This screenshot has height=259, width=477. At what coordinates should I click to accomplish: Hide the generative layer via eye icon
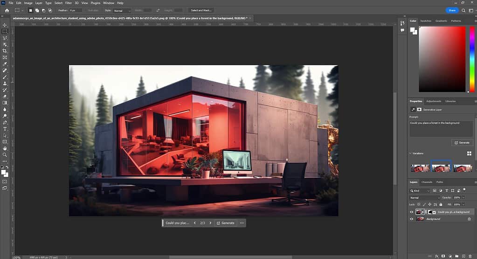click(x=412, y=212)
